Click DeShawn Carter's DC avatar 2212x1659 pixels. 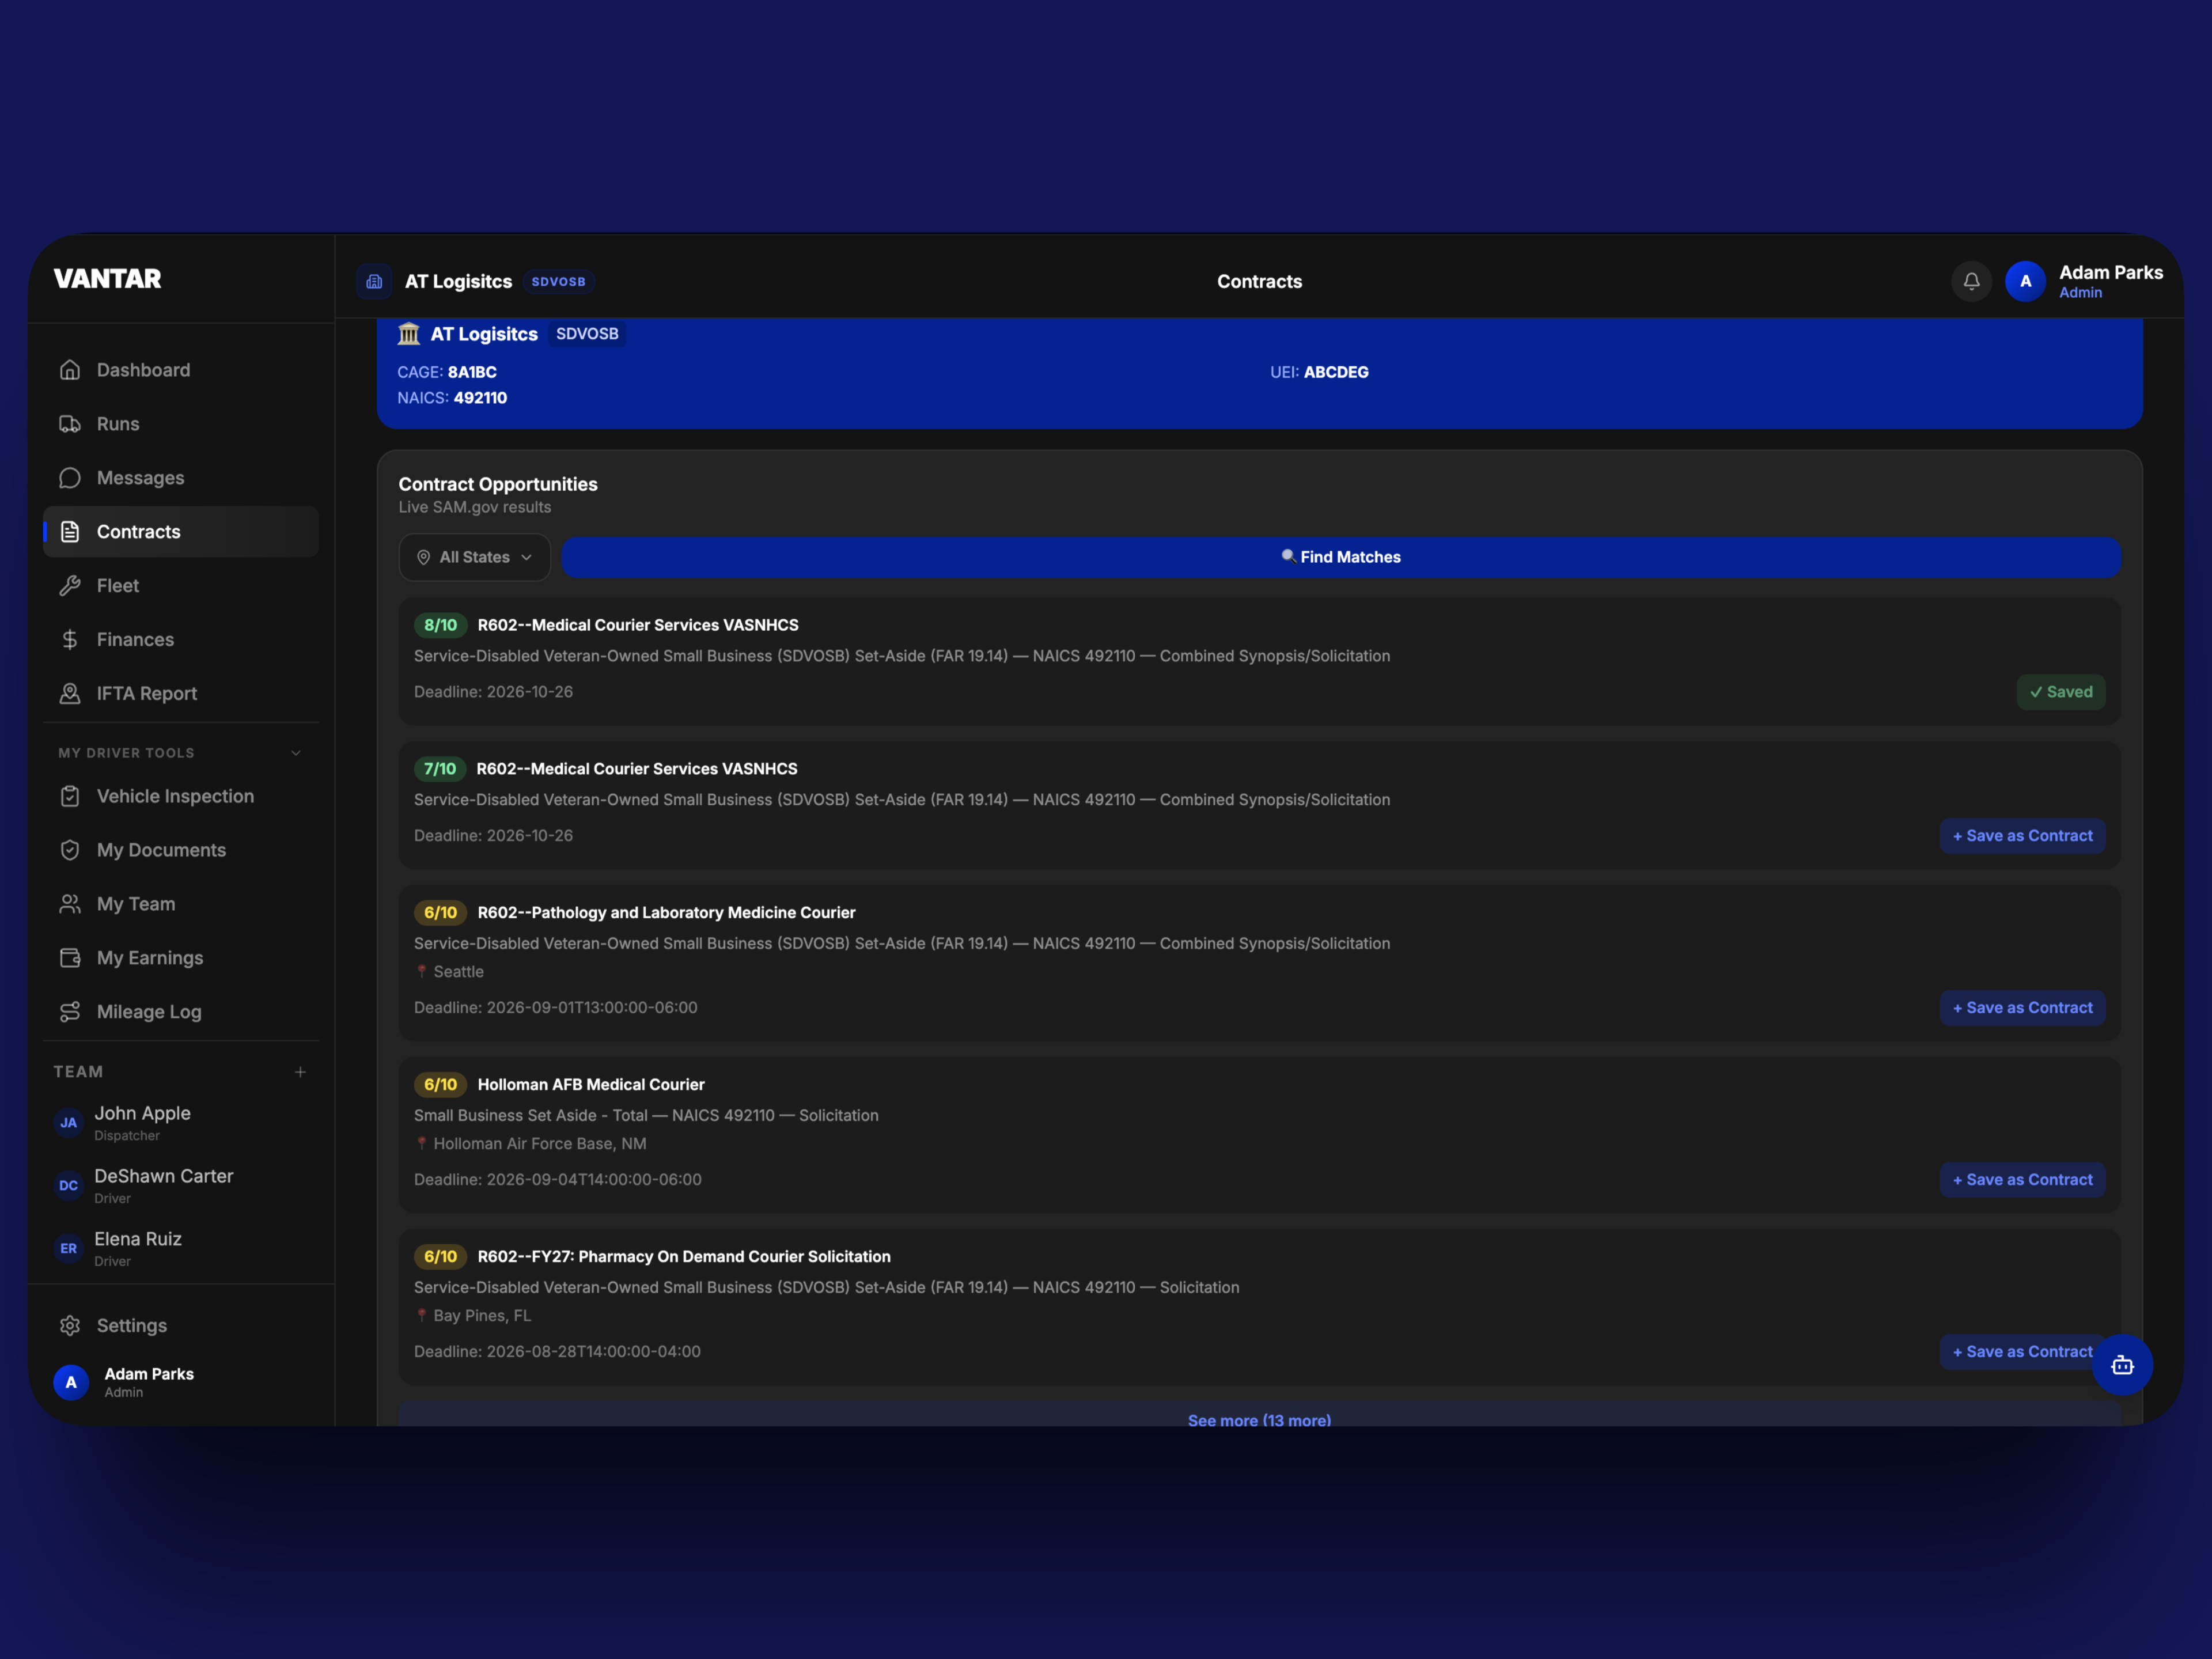coord(68,1186)
